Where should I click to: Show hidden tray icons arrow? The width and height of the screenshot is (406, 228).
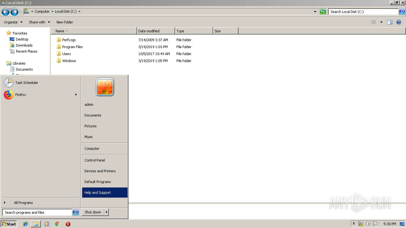click(354, 224)
